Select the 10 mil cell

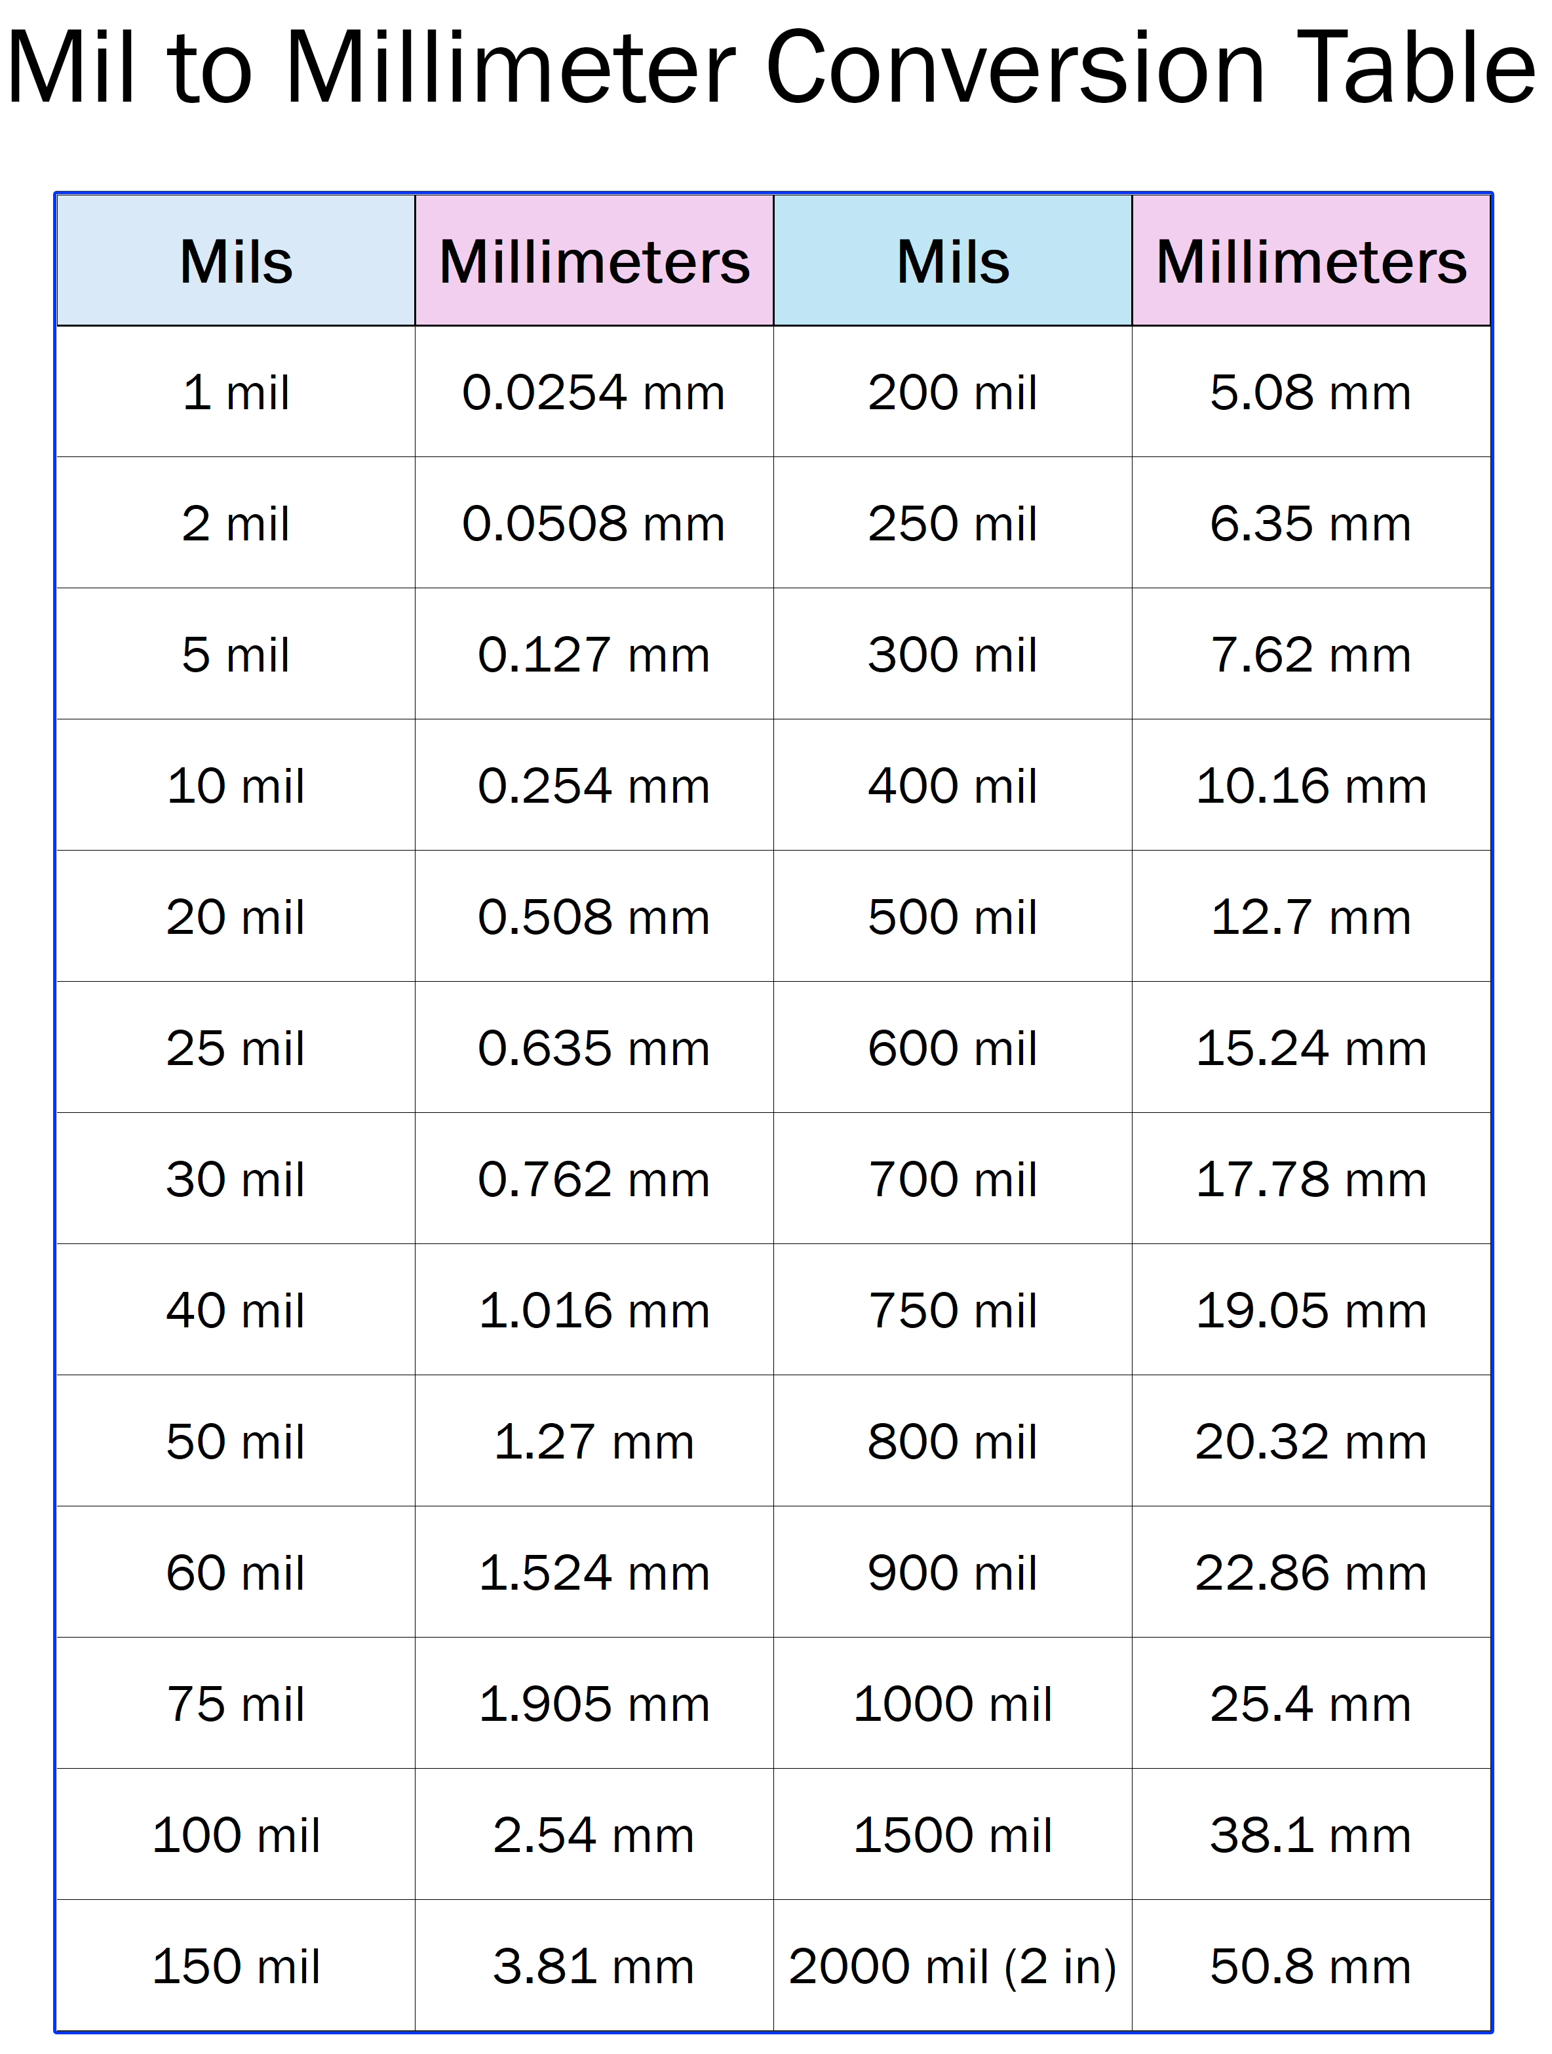(x=236, y=786)
